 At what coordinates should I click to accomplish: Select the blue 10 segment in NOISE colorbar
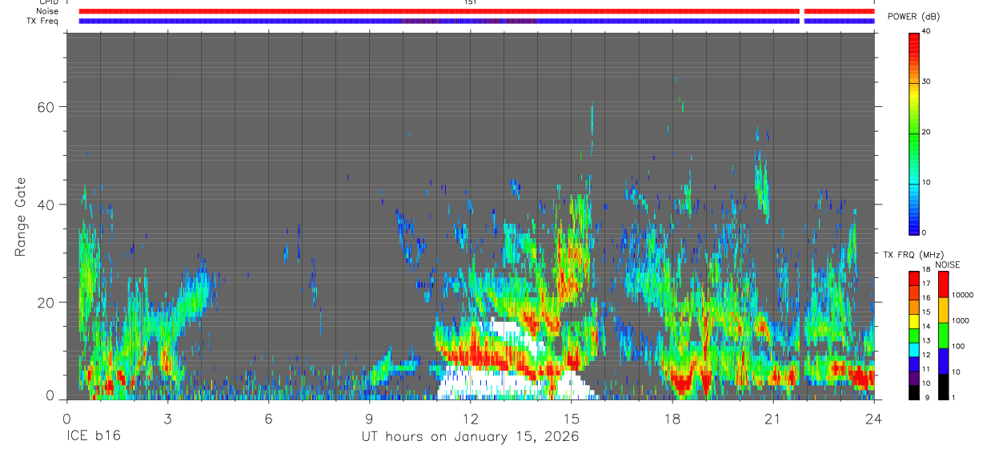(x=943, y=361)
